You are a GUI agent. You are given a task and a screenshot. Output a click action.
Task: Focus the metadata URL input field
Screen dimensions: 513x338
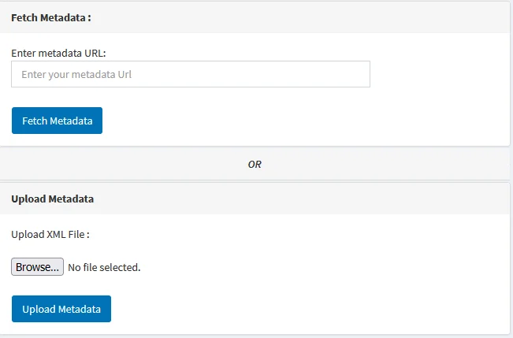[191, 74]
